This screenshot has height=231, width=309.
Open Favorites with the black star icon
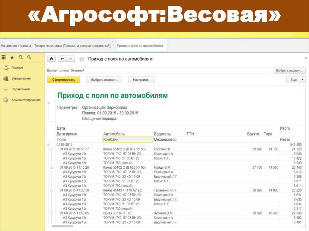tap(12, 57)
